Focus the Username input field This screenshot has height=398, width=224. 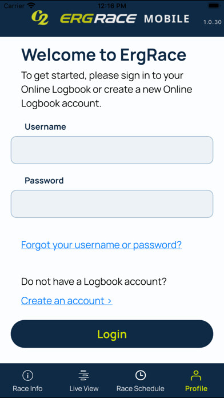click(112, 150)
